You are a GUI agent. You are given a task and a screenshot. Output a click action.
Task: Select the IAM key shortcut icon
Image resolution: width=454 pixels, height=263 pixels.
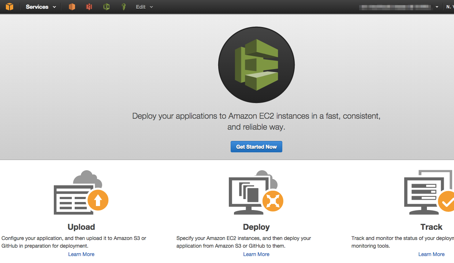pyautogui.click(x=124, y=7)
